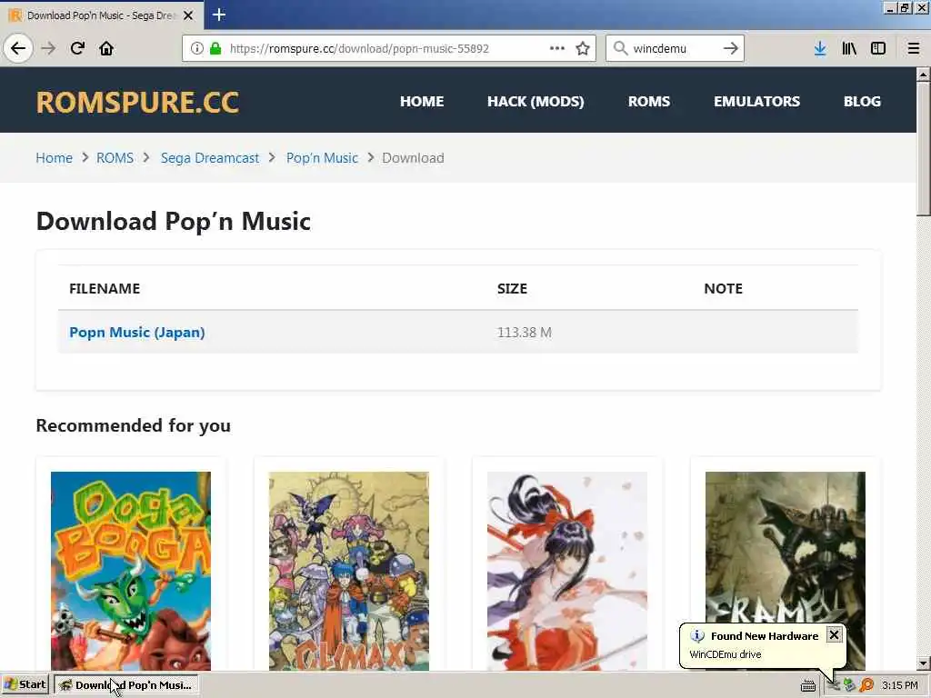931x698 pixels.
Task: Open the library bookmarks and history
Action: (x=849, y=48)
